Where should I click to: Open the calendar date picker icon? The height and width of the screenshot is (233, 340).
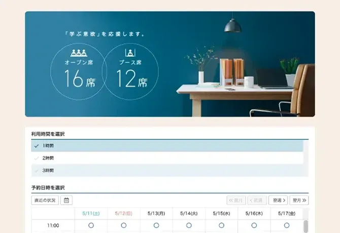click(66, 201)
